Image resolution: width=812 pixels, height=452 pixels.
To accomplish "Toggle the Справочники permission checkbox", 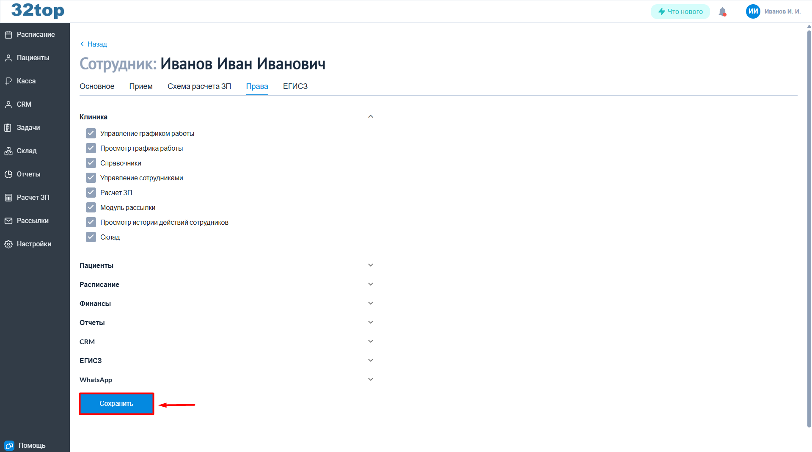I will coord(91,163).
